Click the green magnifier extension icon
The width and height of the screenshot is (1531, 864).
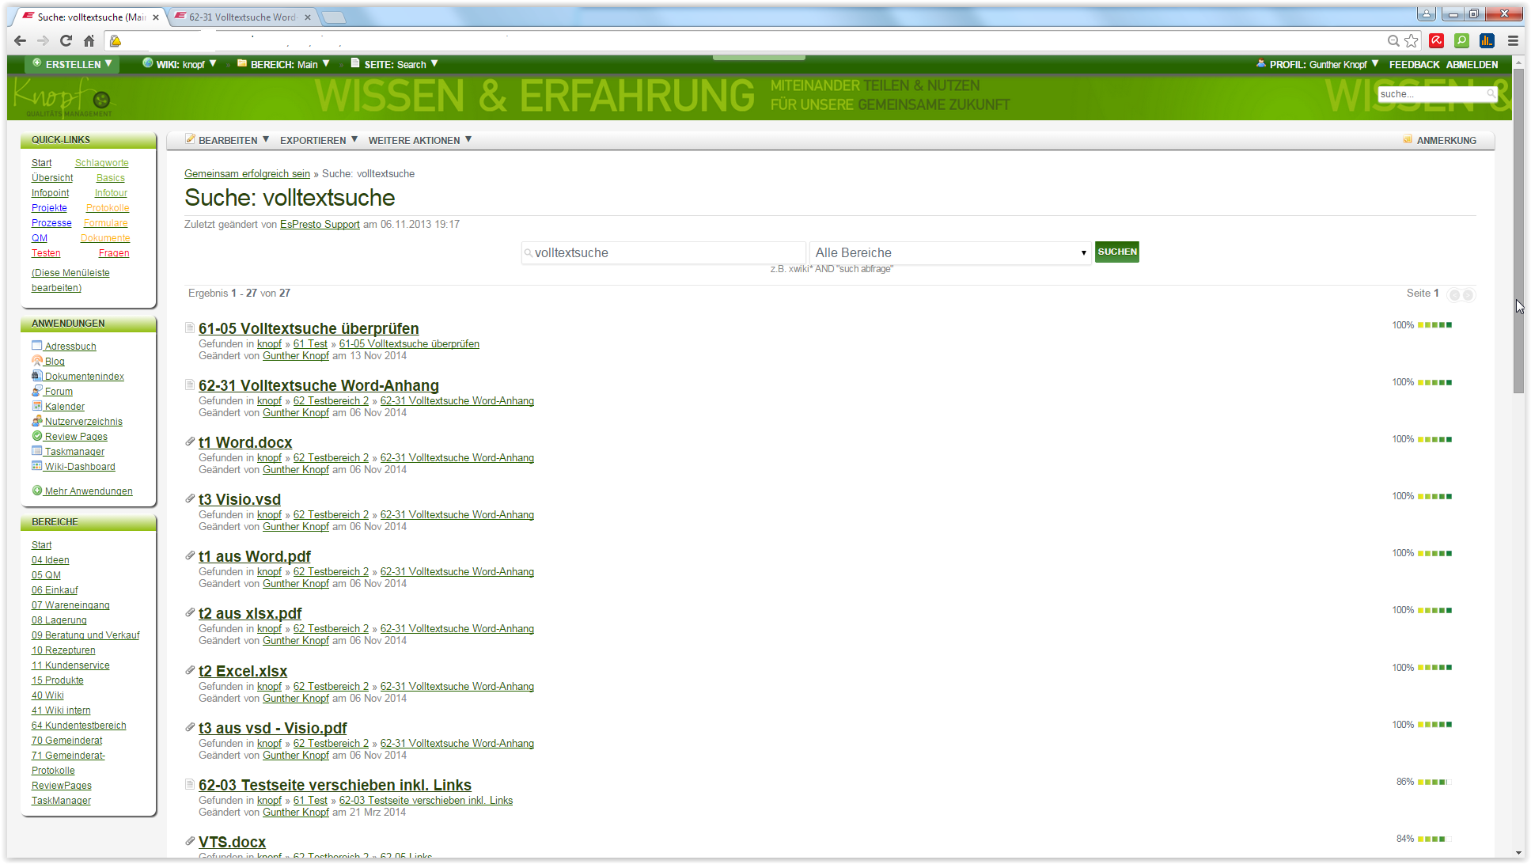tap(1461, 40)
